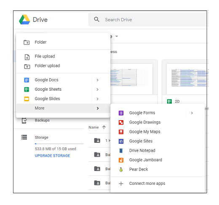Click the new Folder icon
The width and height of the screenshot is (219, 205).
[x=27, y=42]
